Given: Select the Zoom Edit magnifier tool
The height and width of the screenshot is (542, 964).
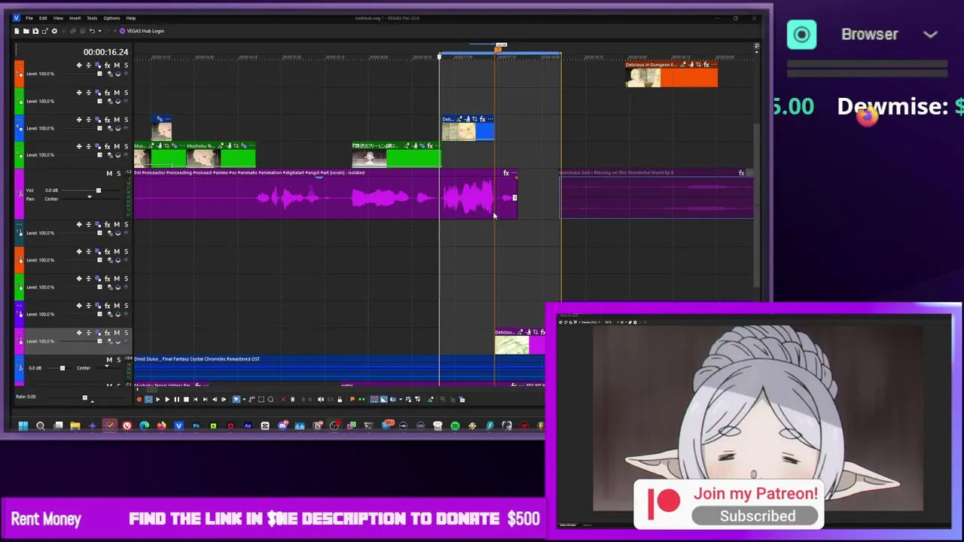Looking at the screenshot, I should point(270,400).
